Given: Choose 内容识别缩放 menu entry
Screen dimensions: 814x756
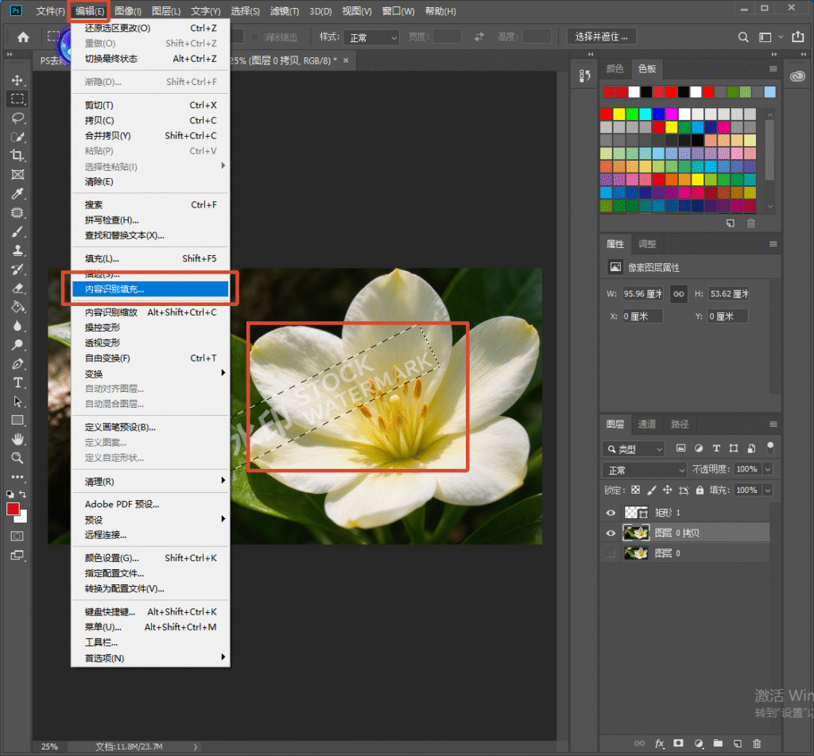Looking at the screenshot, I should tap(150, 312).
